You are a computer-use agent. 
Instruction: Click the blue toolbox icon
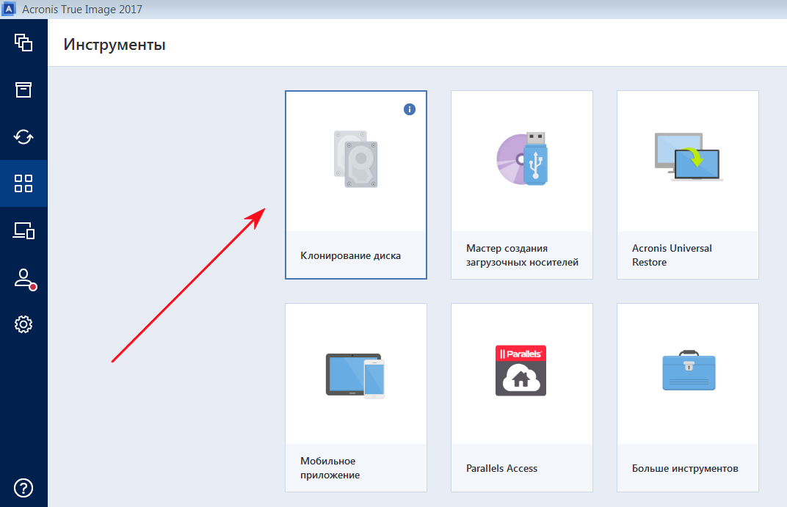689,371
